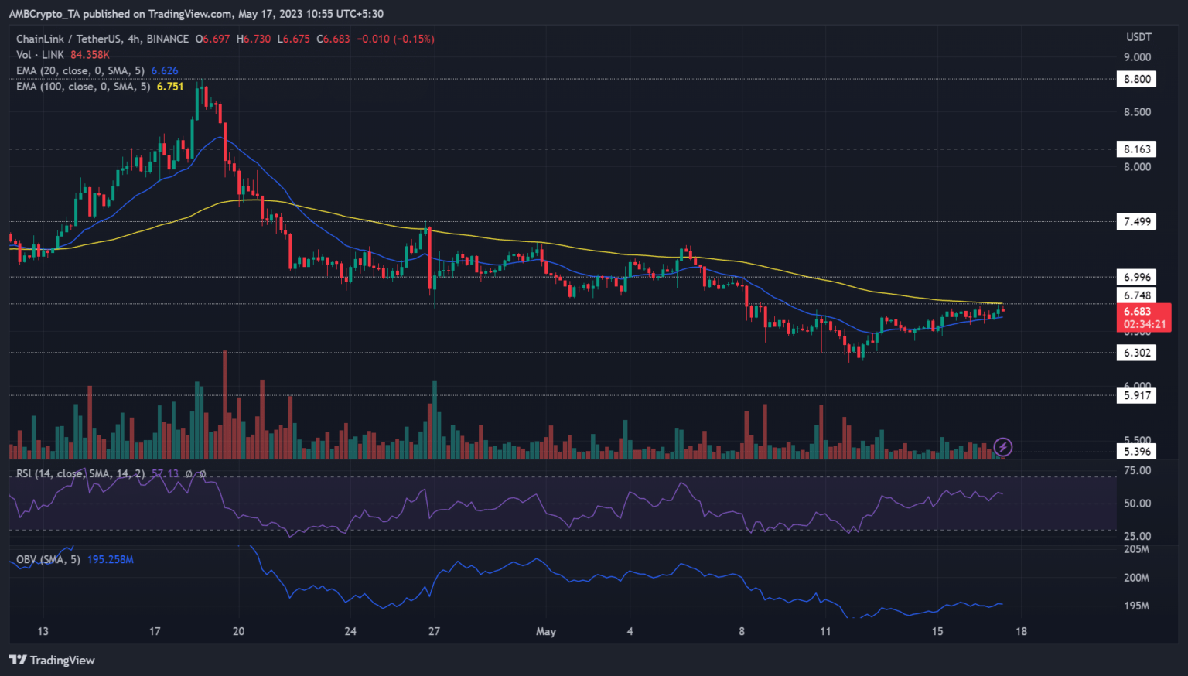This screenshot has height=676, width=1188.
Task: Select the 7.499 price level label
Action: click(x=1137, y=222)
